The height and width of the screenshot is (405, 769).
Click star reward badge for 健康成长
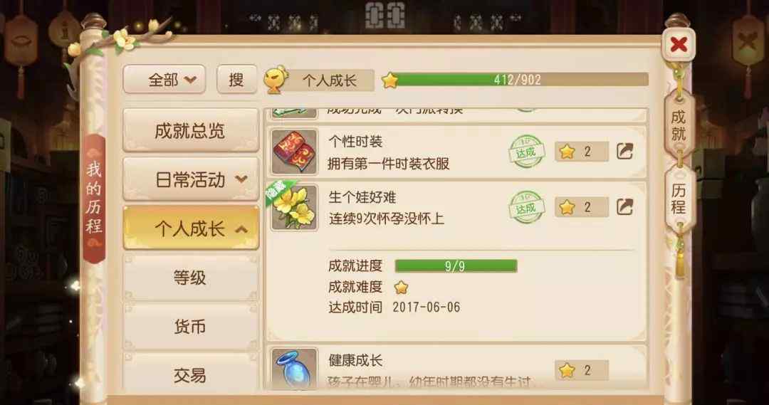point(582,370)
